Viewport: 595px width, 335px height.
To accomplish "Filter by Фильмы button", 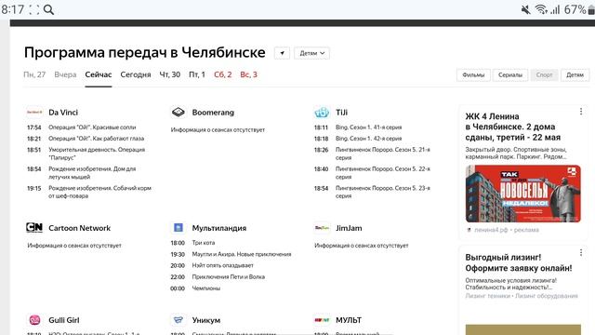I will [x=473, y=74].
